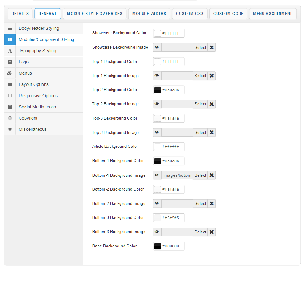Viewport: 305px width, 305px height.
Task: Click the Typography Styling 'A' icon
Action: coord(10,51)
